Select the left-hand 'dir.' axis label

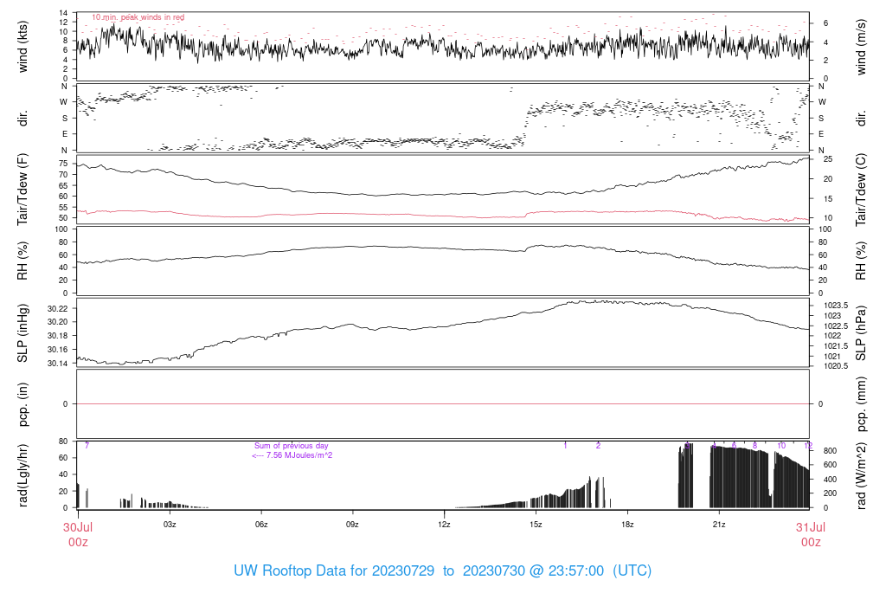22,119
